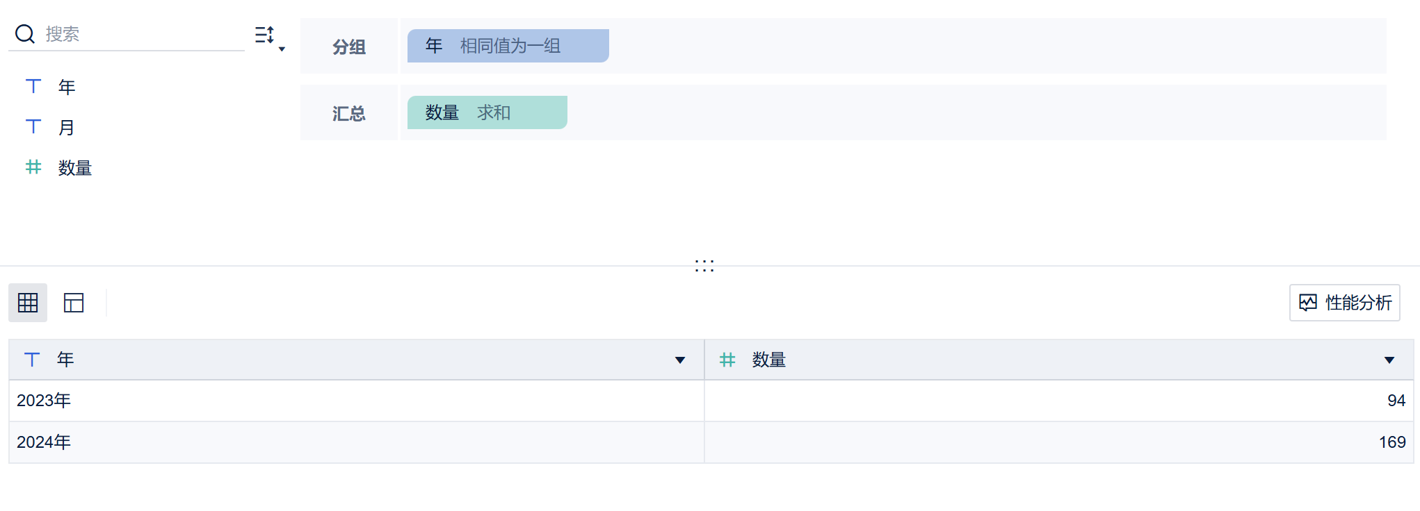Open the 性能分析 button
The height and width of the screenshot is (511, 1420).
[1345, 303]
